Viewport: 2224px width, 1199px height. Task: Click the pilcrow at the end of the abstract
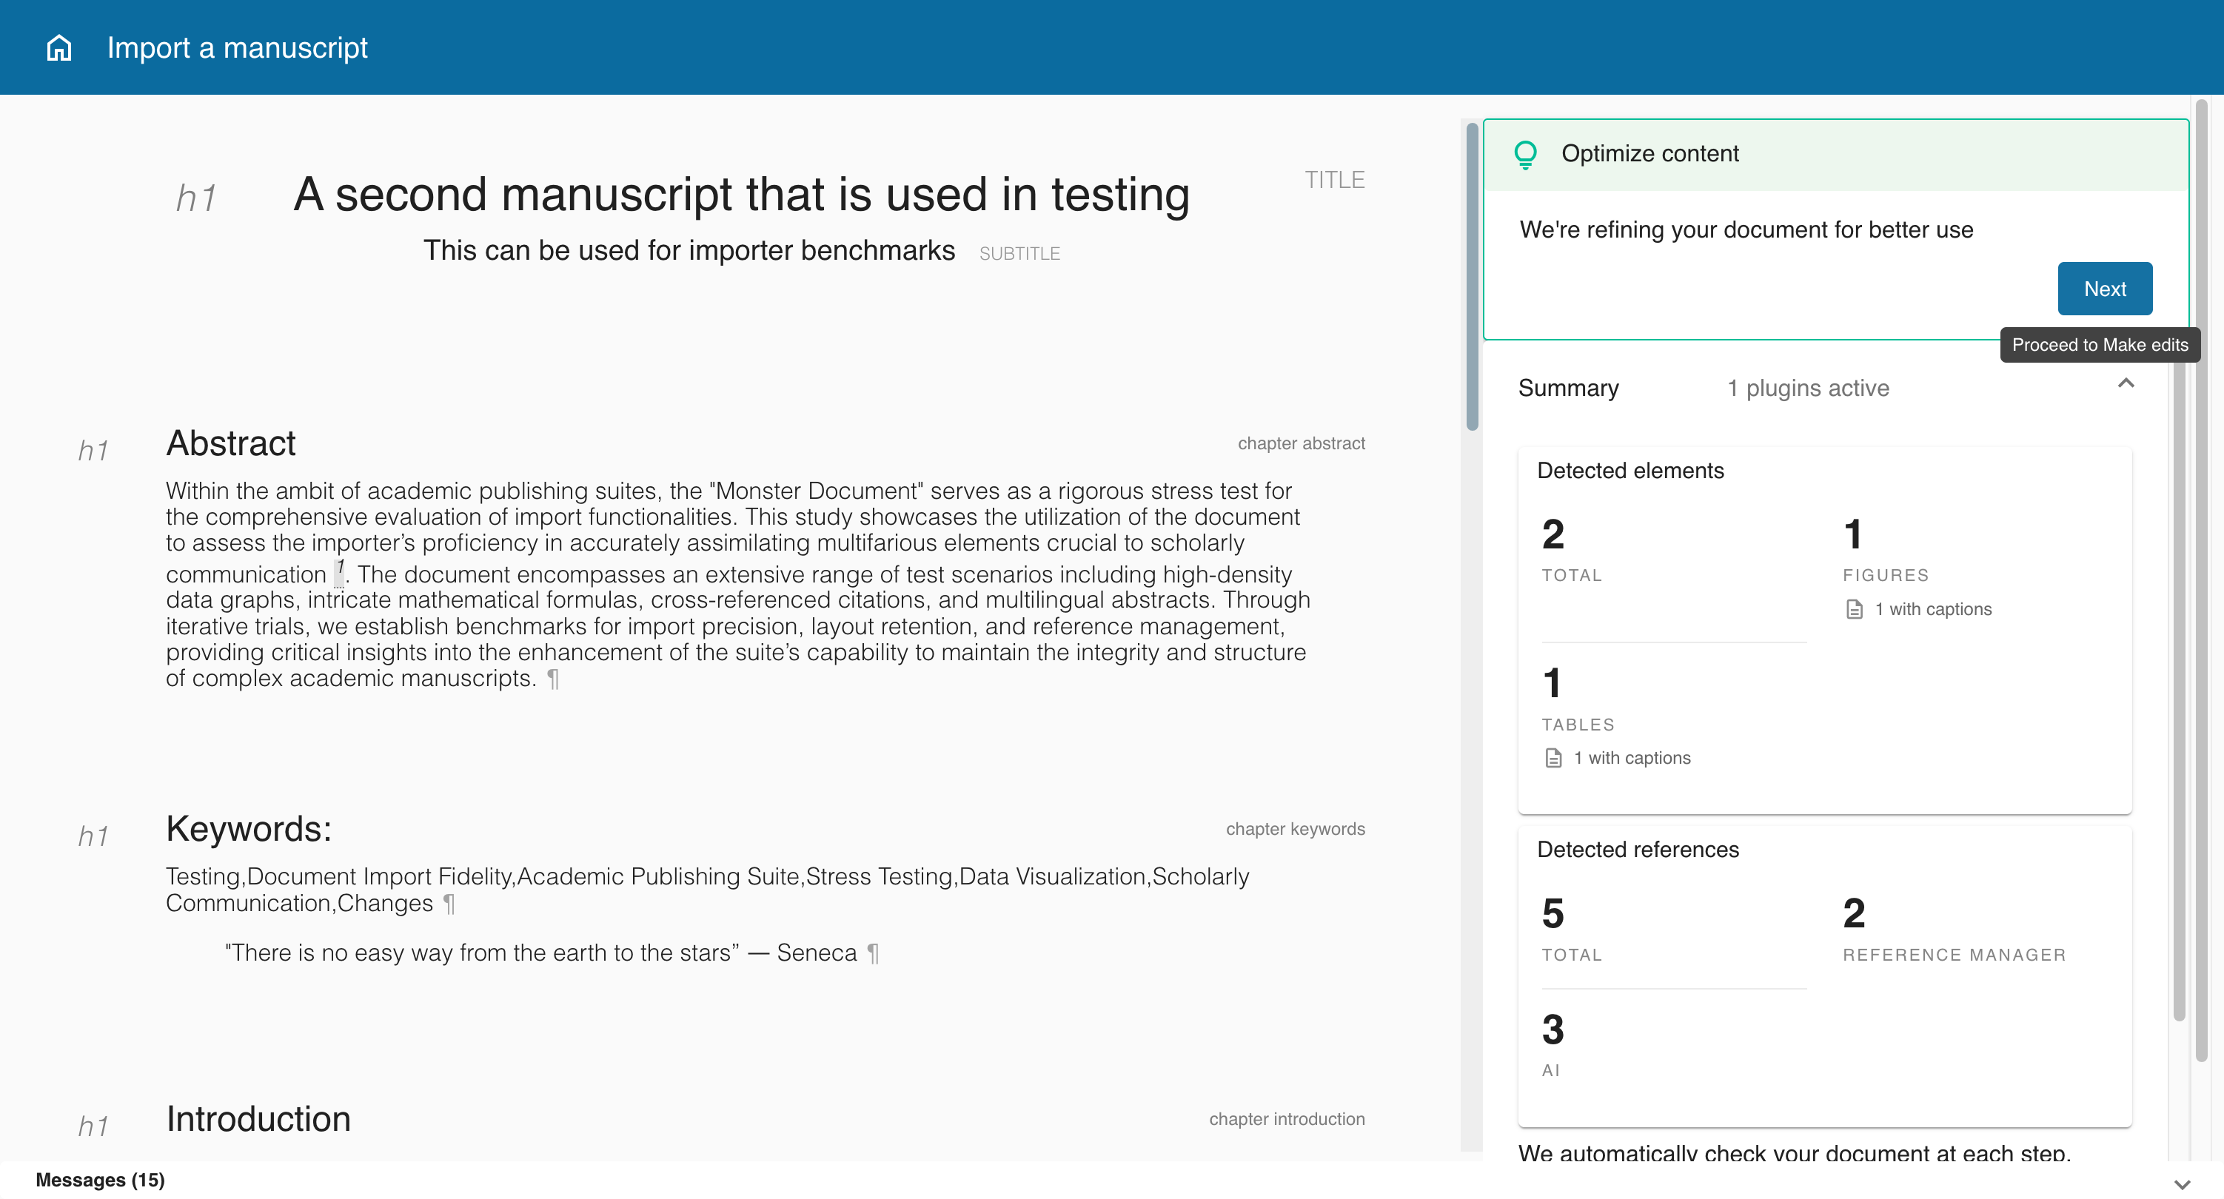tap(554, 679)
